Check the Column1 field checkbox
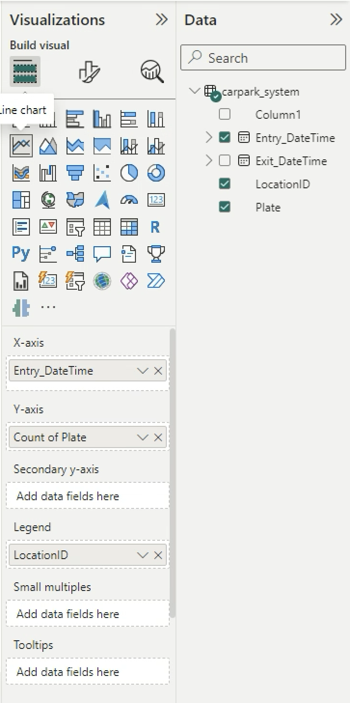The image size is (350, 703). pyautogui.click(x=225, y=114)
